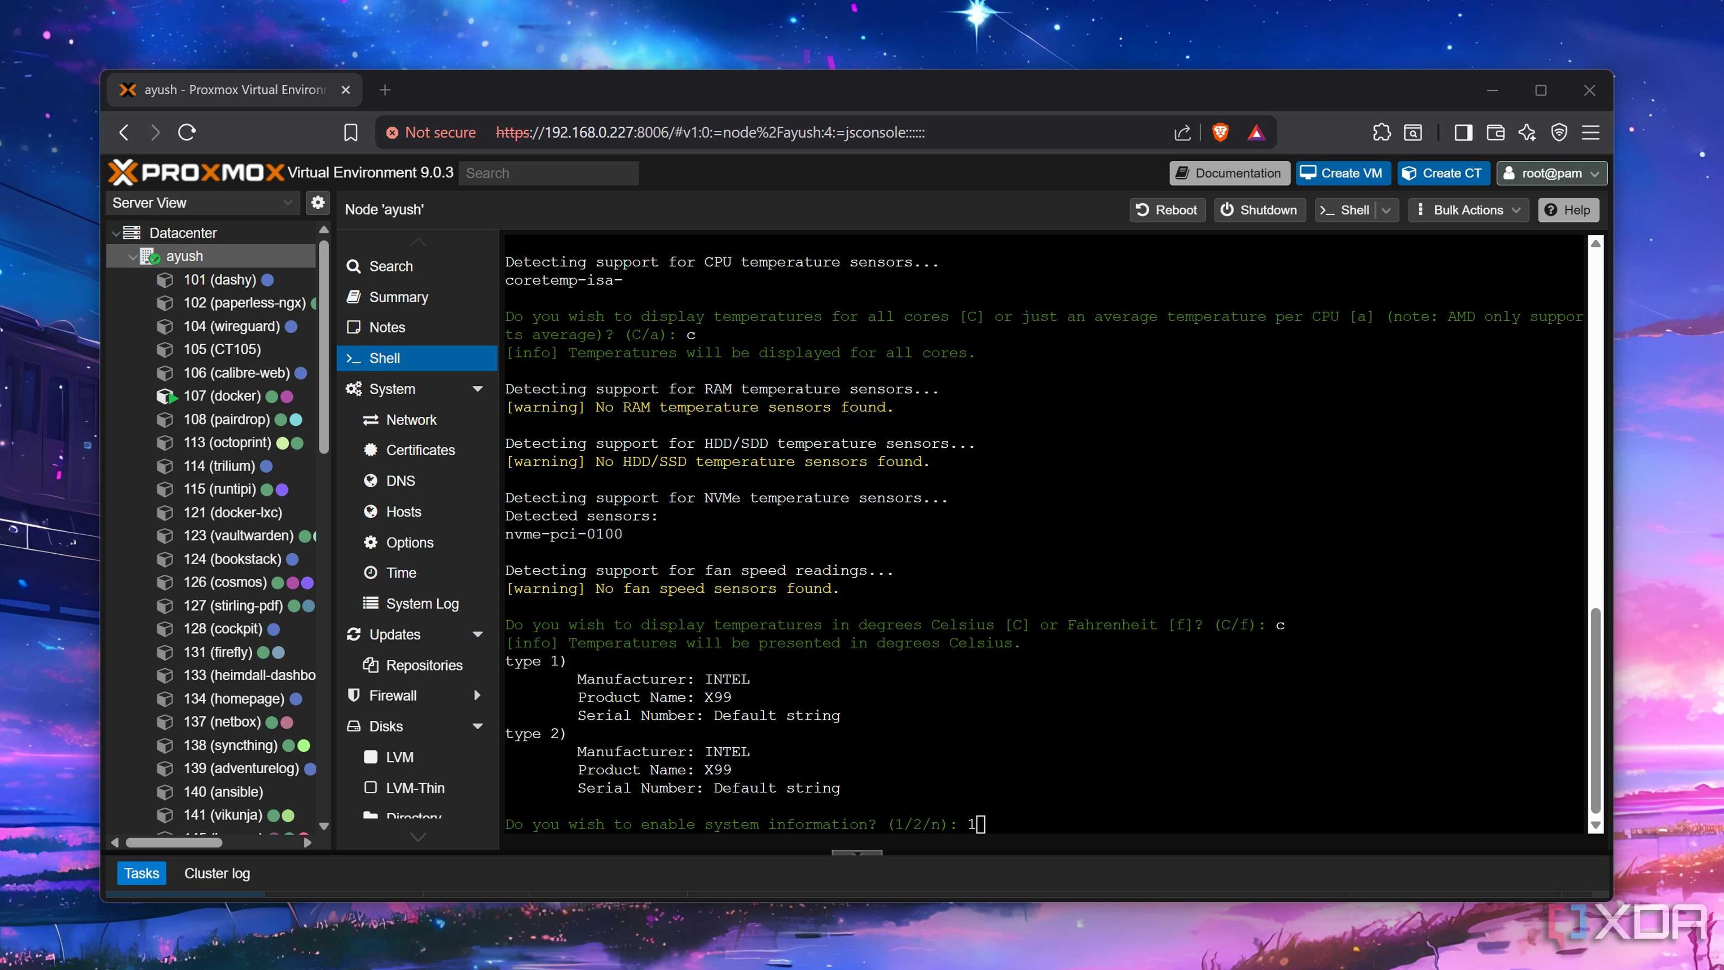Open the Bulk Actions dropdown
This screenshot has height=970, width=1724.
[1469, 210]
